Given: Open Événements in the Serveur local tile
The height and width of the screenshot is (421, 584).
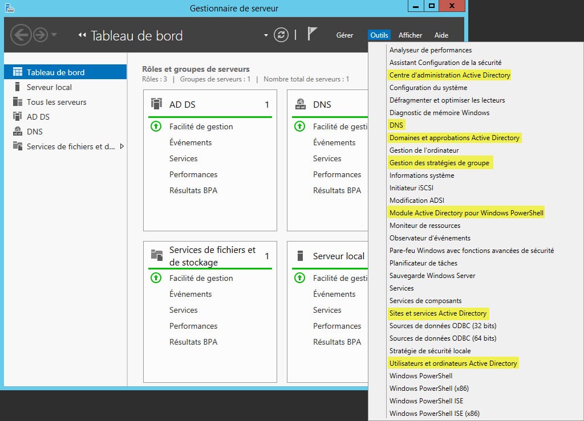Looking at the screenshot, I should 334,294.
